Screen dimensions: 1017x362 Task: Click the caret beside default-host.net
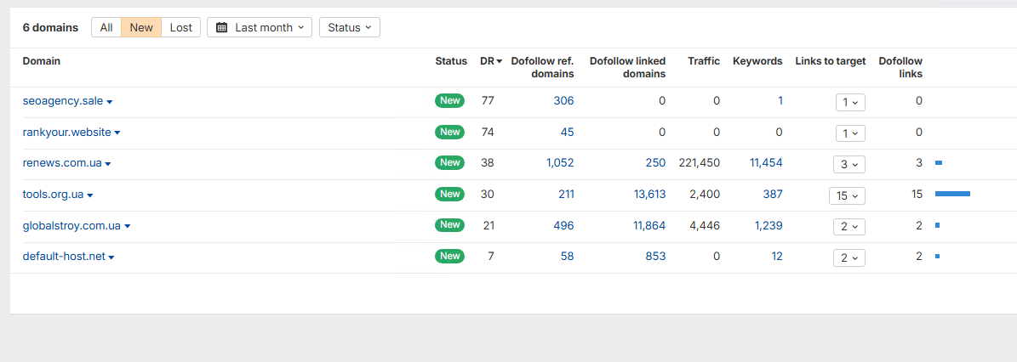[x=111, y=257]
